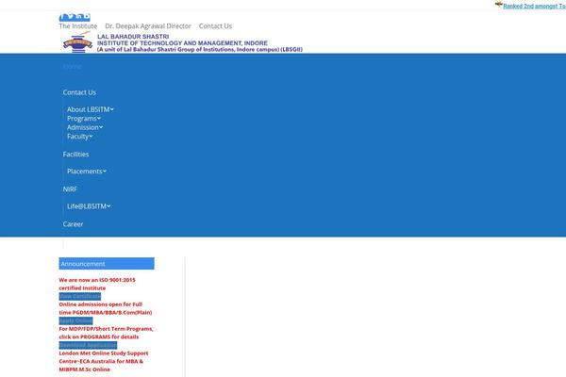The width and height of the screenshot is (566, 377).
Task: Open the LinkedIn social icon
Action: [79, 17]
